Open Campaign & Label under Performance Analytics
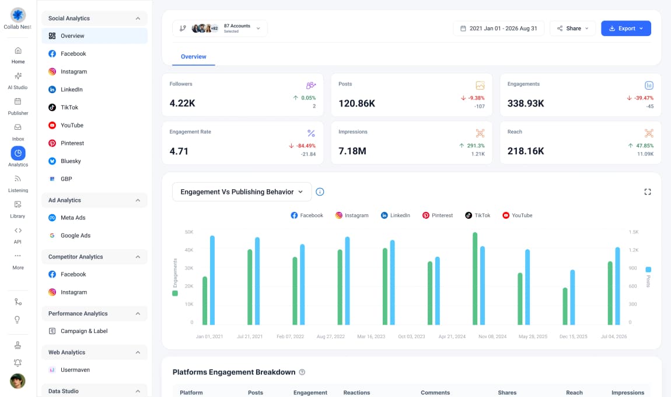The image size is (671, 397). 95,331
